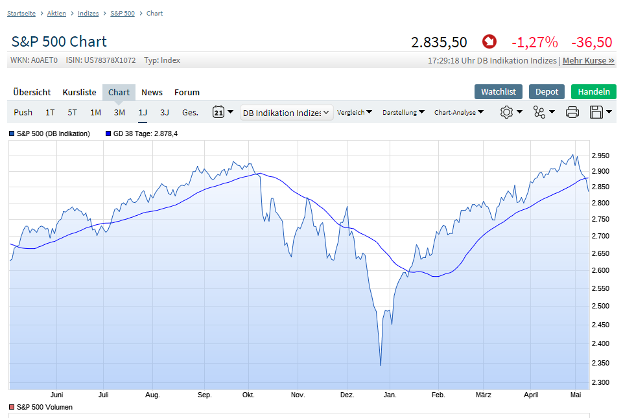Screen dimensions: 623x418
Task: Open the Forum tab
Action: [x=187, y=92]
